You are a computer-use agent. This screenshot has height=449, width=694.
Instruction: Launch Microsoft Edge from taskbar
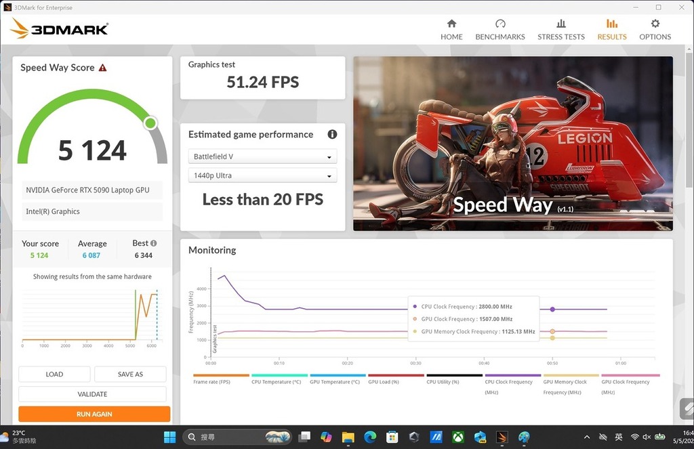[x=370, y=437]
